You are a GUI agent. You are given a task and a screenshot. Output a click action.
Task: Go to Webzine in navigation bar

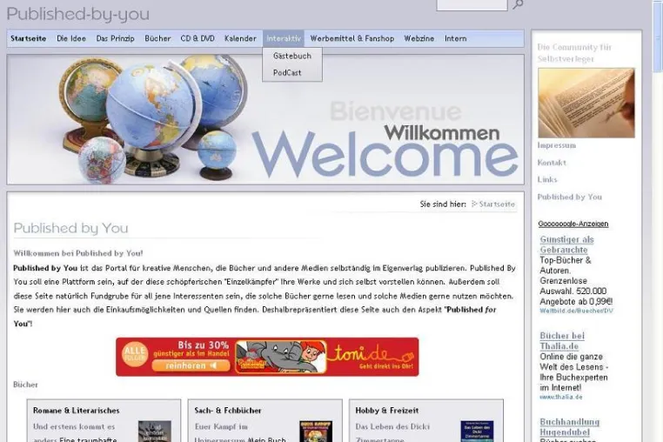(x=419, y=38)
